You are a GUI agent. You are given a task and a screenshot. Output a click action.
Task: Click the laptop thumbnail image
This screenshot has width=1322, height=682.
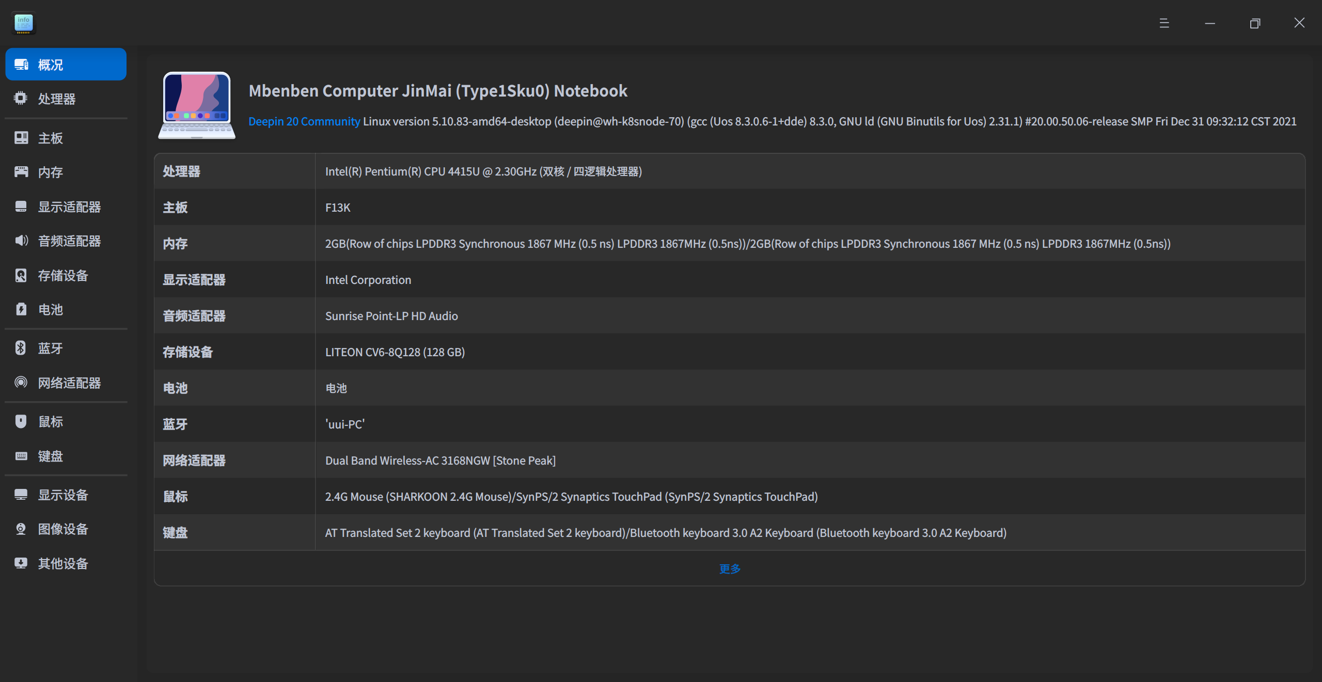pyautogui.click(x=196, y=105)
